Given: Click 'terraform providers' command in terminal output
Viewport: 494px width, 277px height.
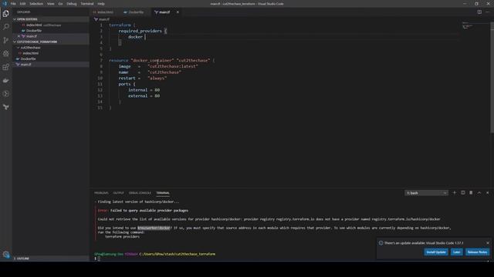Looking at the screenshot, I should [x=122, y=236].
